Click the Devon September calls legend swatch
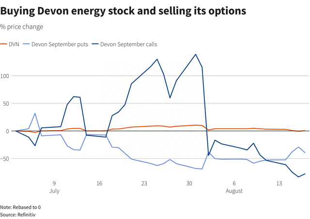 (x=95, y=44)
